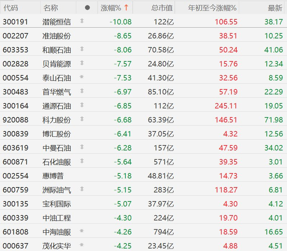Click the 年初至今涨幅% column header

[x=212, y=8]
